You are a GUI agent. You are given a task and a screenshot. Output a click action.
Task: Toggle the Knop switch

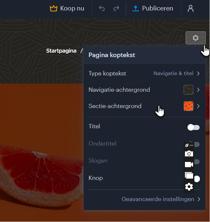tap(197, 179)
